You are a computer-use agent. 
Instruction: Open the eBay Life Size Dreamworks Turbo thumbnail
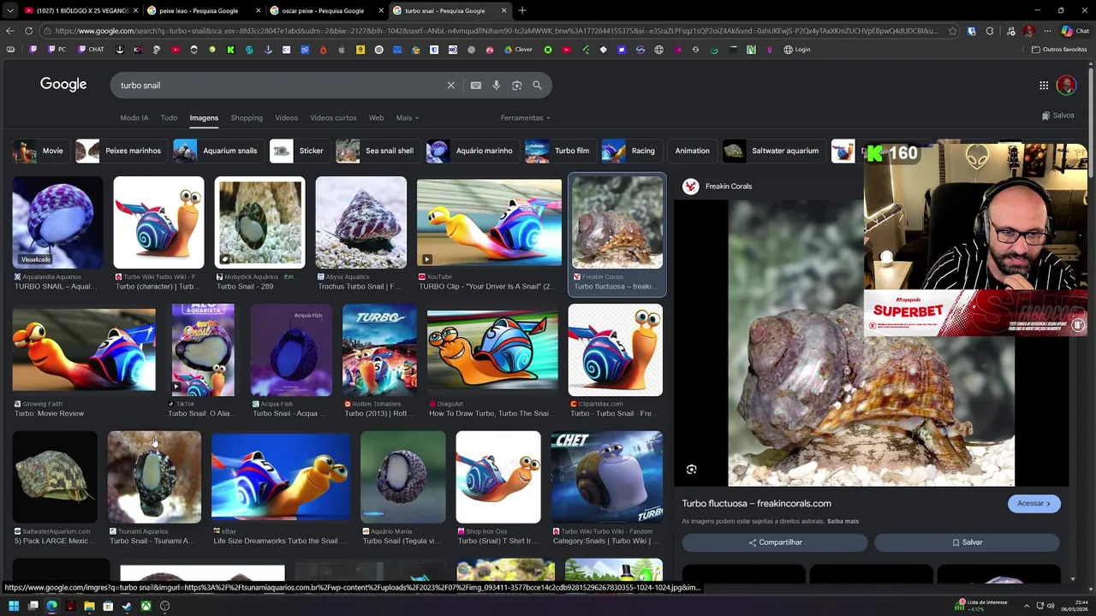coord(281,477)
